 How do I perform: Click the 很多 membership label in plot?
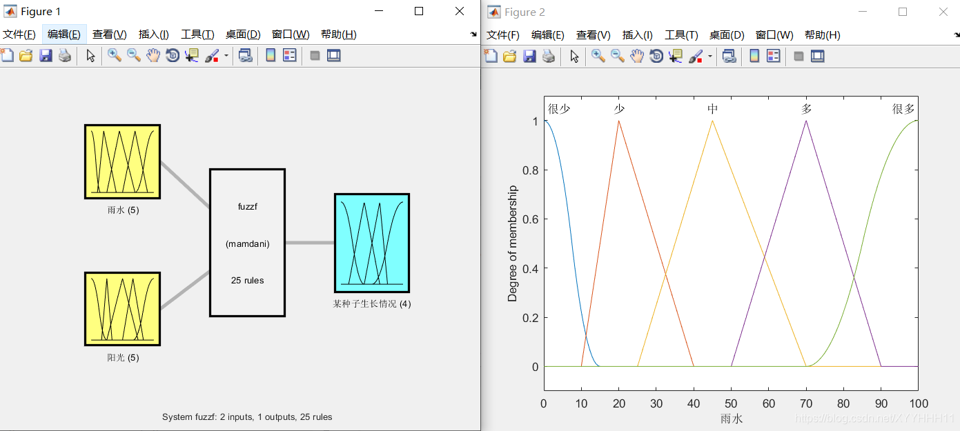coord(903,109)
